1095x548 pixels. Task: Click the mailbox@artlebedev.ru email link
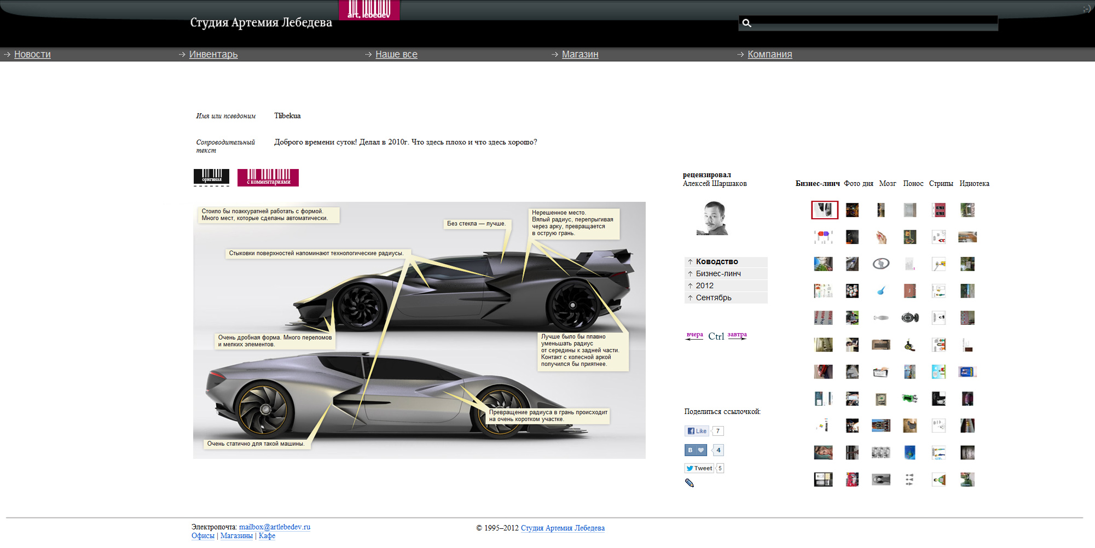click(x=274, y=527)
